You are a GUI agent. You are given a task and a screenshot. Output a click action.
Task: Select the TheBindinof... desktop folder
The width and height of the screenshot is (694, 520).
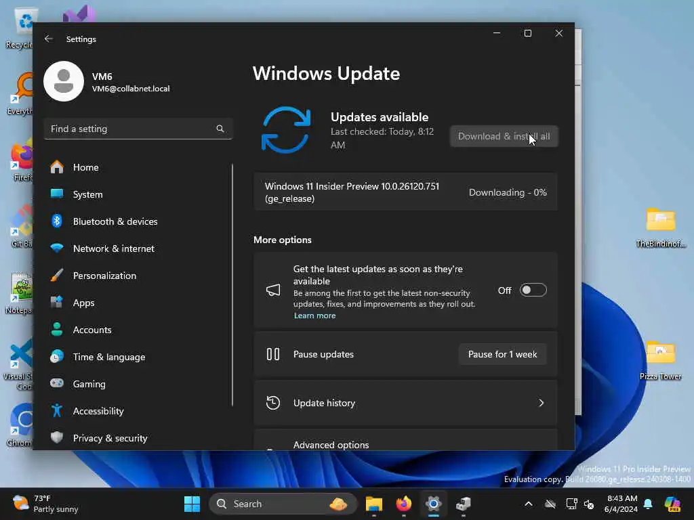coord(660,228)
